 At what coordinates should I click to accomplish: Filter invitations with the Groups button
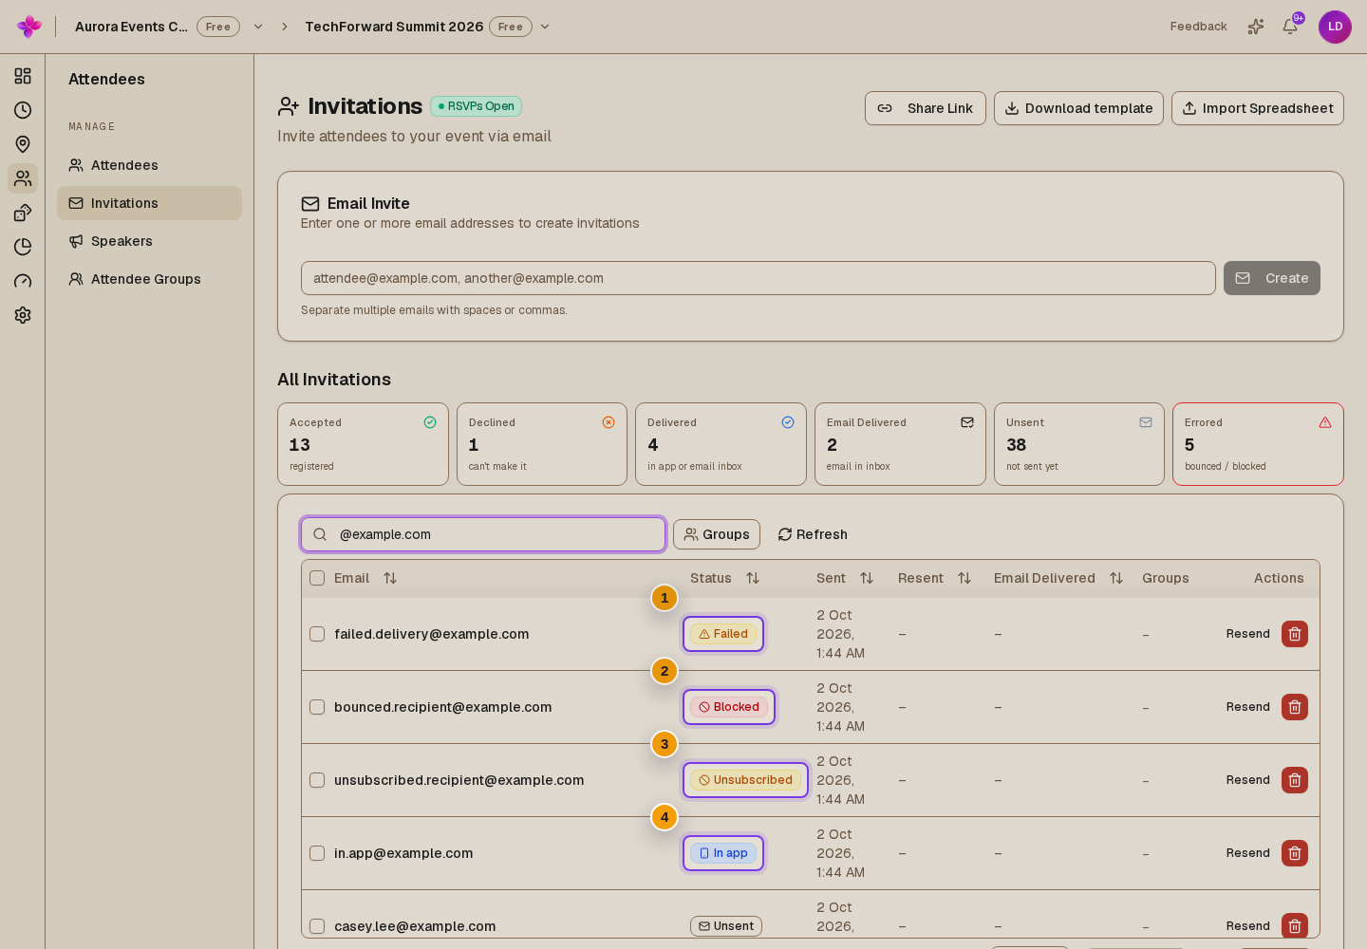pyautogui.click(x=717, y=534)
